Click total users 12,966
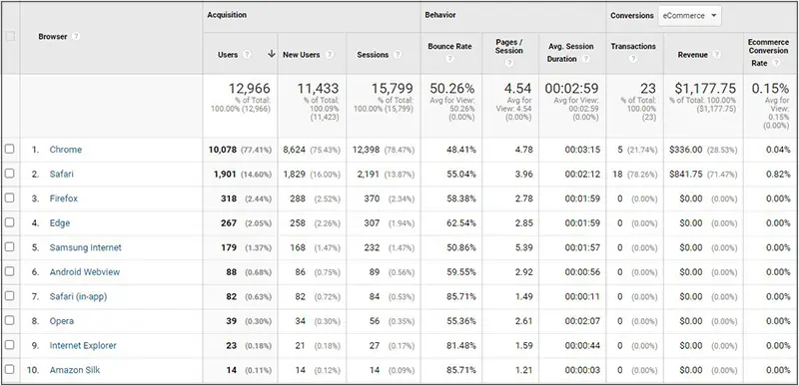Viewport: 799px width, 385px height. [x=249, y=89]
